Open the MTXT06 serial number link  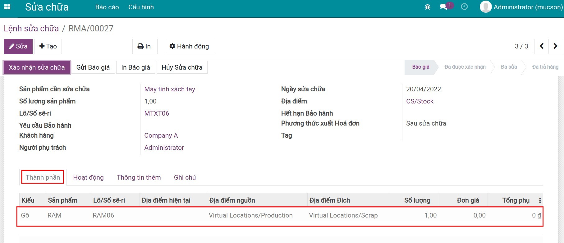(157, 113)
